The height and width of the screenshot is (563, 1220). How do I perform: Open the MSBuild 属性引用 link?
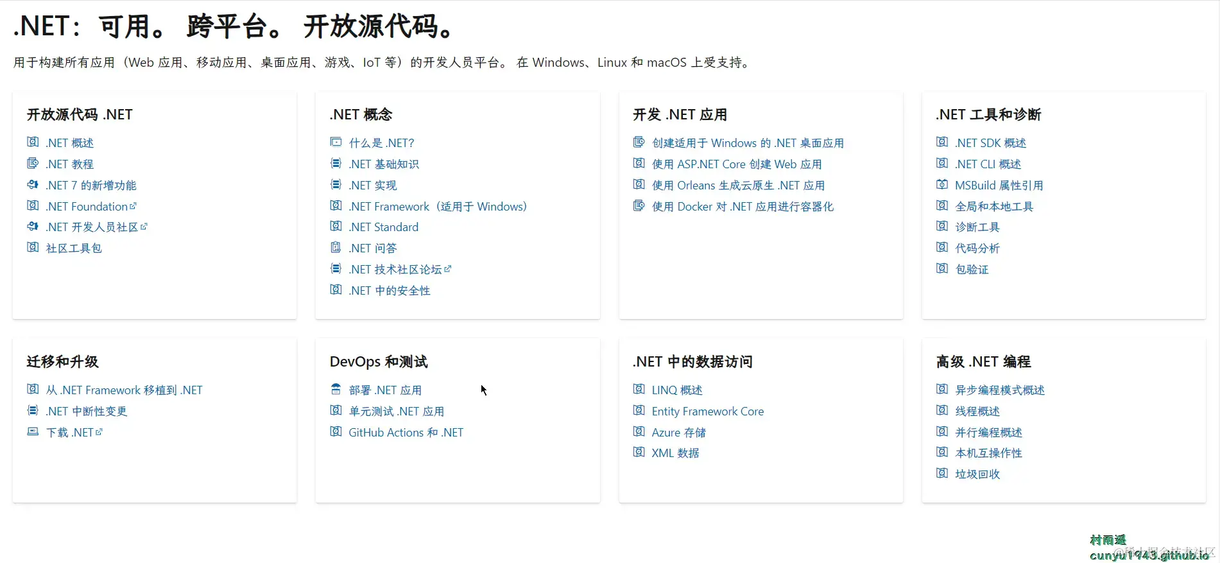pyautogui.click(x=999, y=185)
